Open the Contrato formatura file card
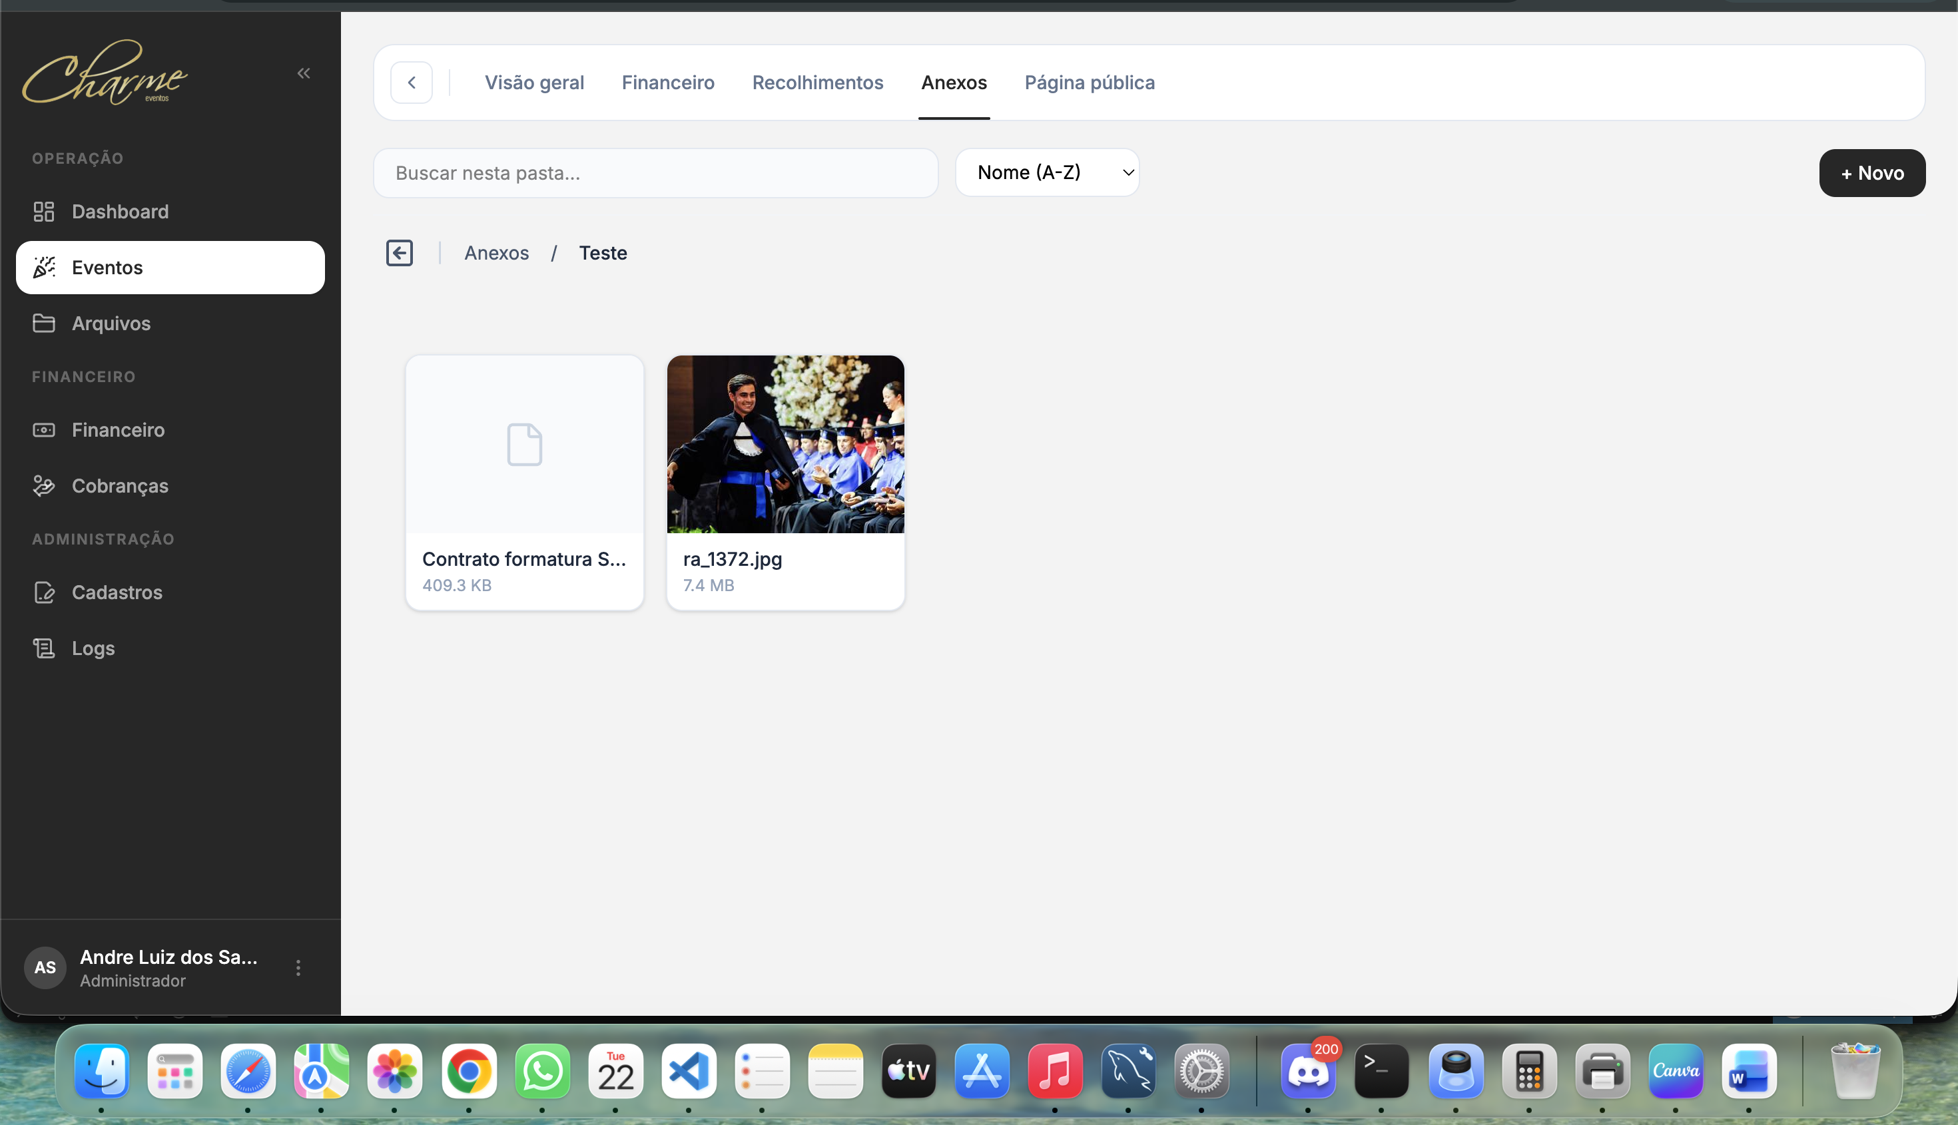The width and height of the screenshot is (1958, 1125). pyautogui.click(x=525, y=483)
